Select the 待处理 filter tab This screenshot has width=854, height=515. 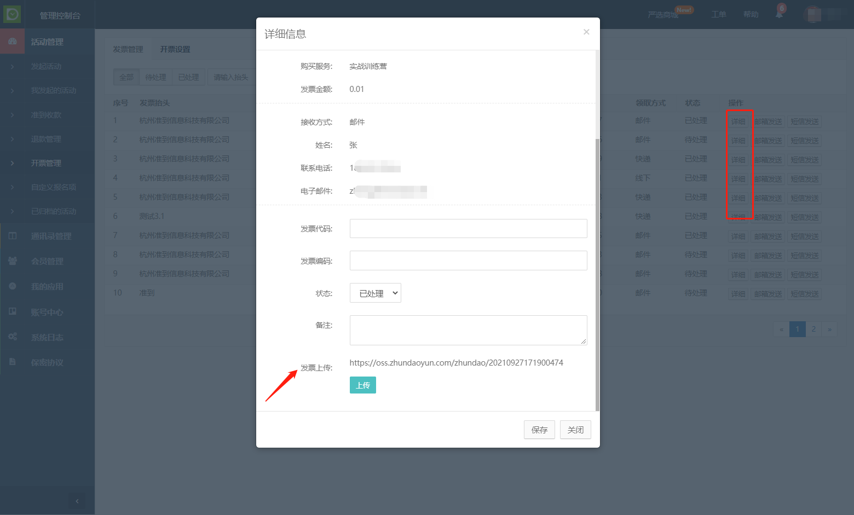click(x=155, y=77)
